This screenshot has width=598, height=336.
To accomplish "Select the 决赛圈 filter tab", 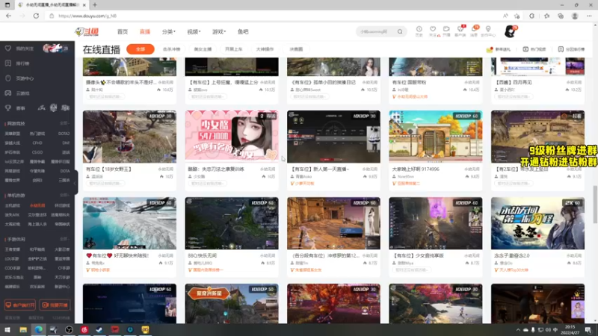I will pyautogui.click(x=296, y=49).
